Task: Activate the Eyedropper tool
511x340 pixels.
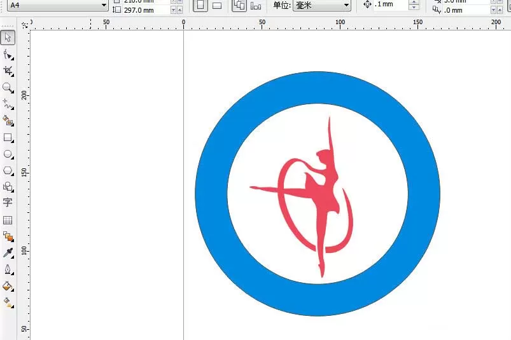Action: coord(8,253)
